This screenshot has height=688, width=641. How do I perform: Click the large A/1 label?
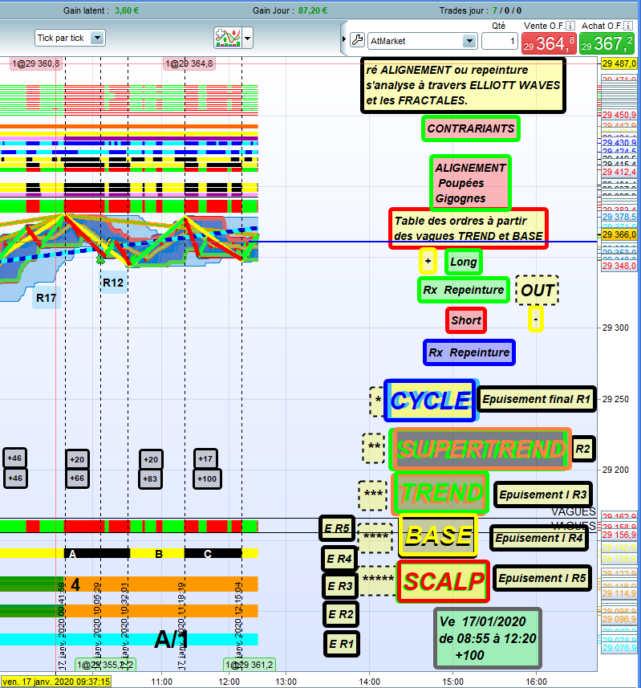pos(172,639)
